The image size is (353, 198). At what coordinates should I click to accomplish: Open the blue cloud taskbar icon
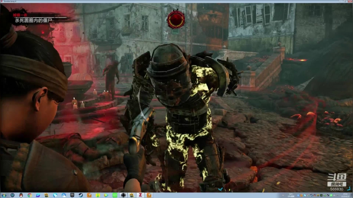pyautogui.click(x=64, y=195)
